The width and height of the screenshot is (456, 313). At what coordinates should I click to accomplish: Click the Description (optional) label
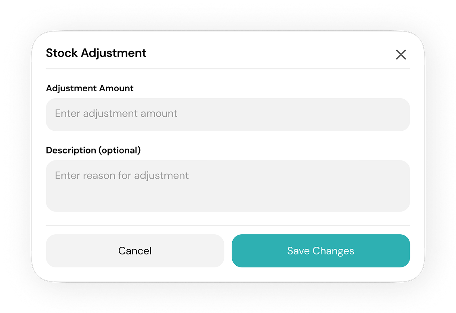click(93, 150)
